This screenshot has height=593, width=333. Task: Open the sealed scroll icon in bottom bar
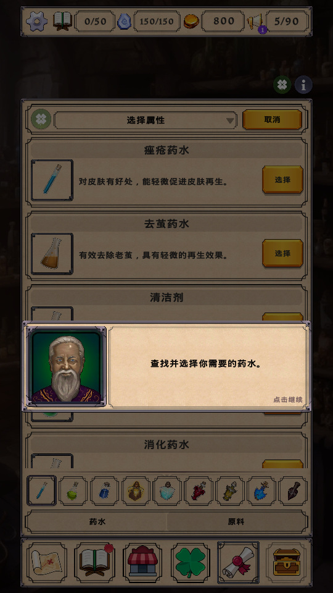tap(238, 562)
